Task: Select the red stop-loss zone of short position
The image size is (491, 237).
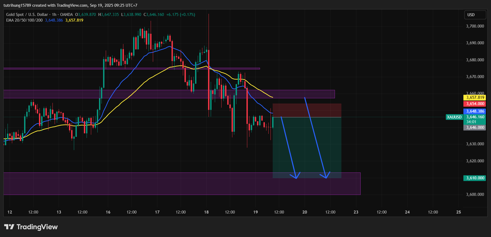Action: [x=307, y=110]
